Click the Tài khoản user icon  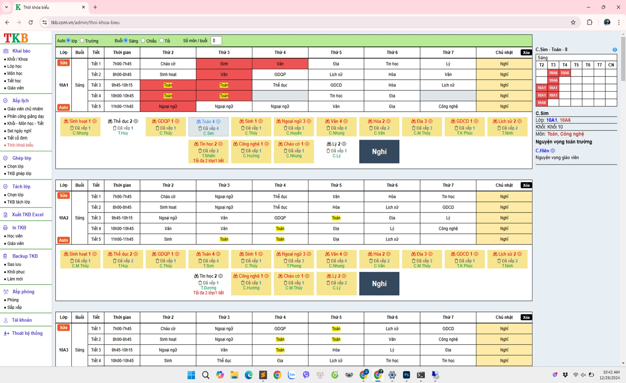point(6,320)
